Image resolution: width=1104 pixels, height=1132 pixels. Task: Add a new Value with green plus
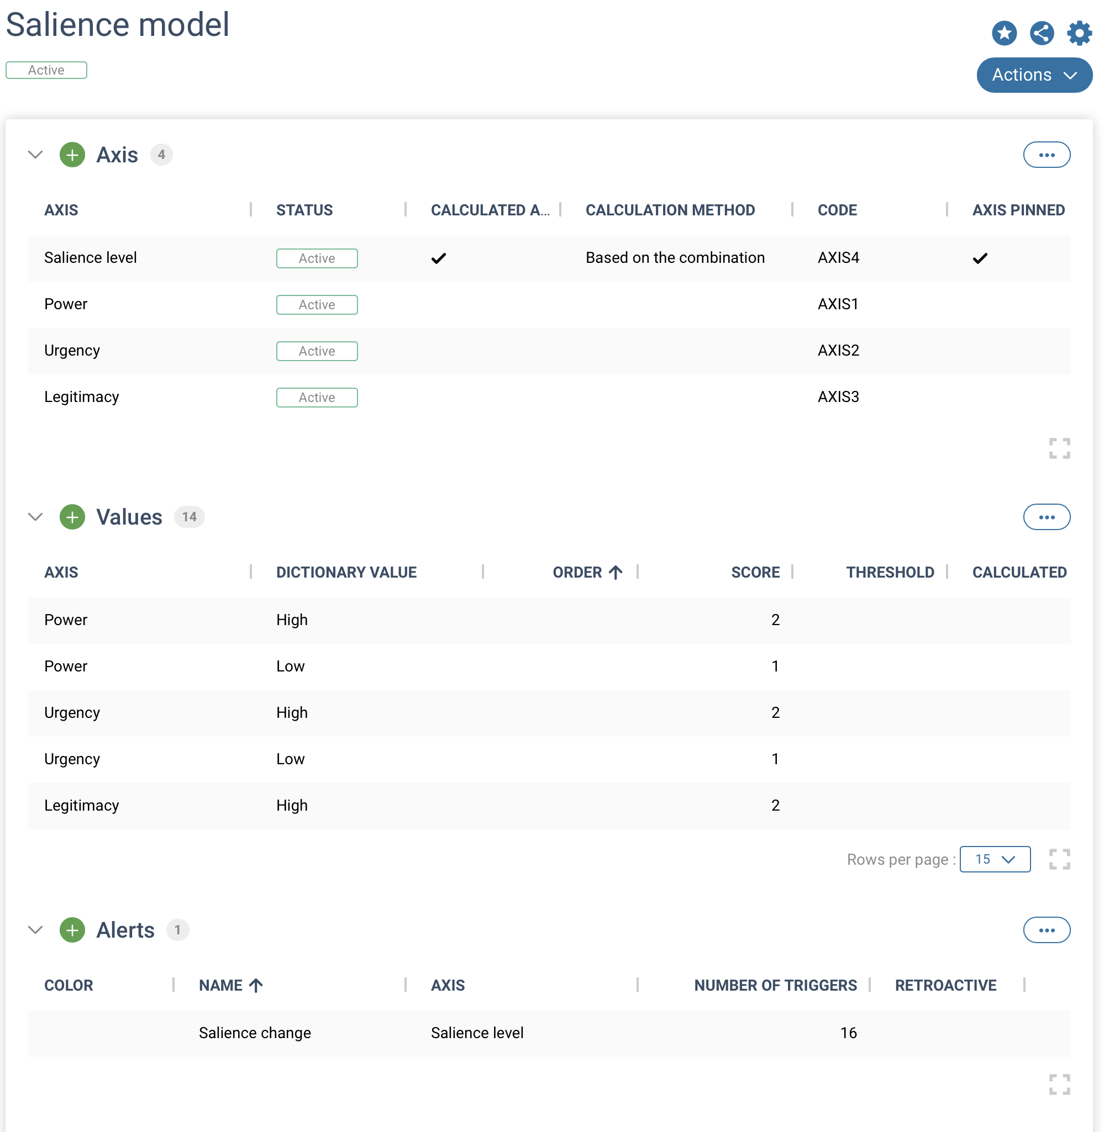pyautogui.click(x=72, y=517)
